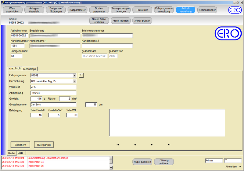Click Neuen Artikel erstellen

(99, 21)
